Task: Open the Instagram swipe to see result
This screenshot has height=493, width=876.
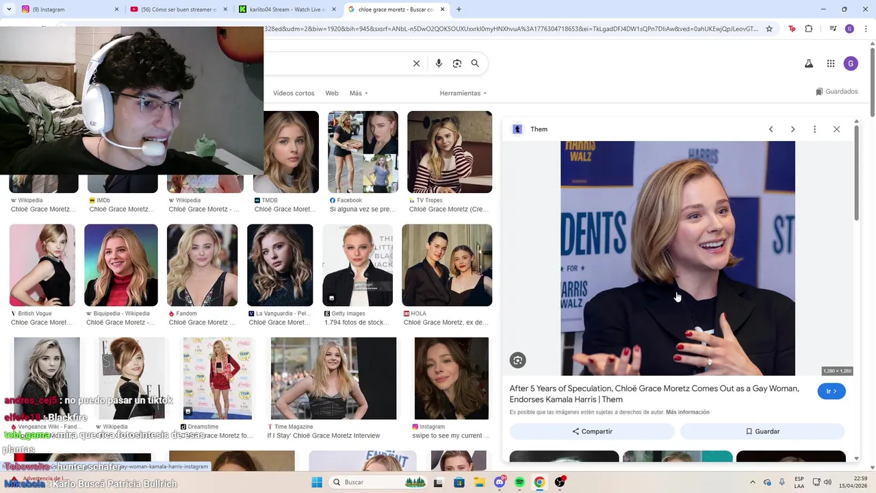Action: coord(452,378)
